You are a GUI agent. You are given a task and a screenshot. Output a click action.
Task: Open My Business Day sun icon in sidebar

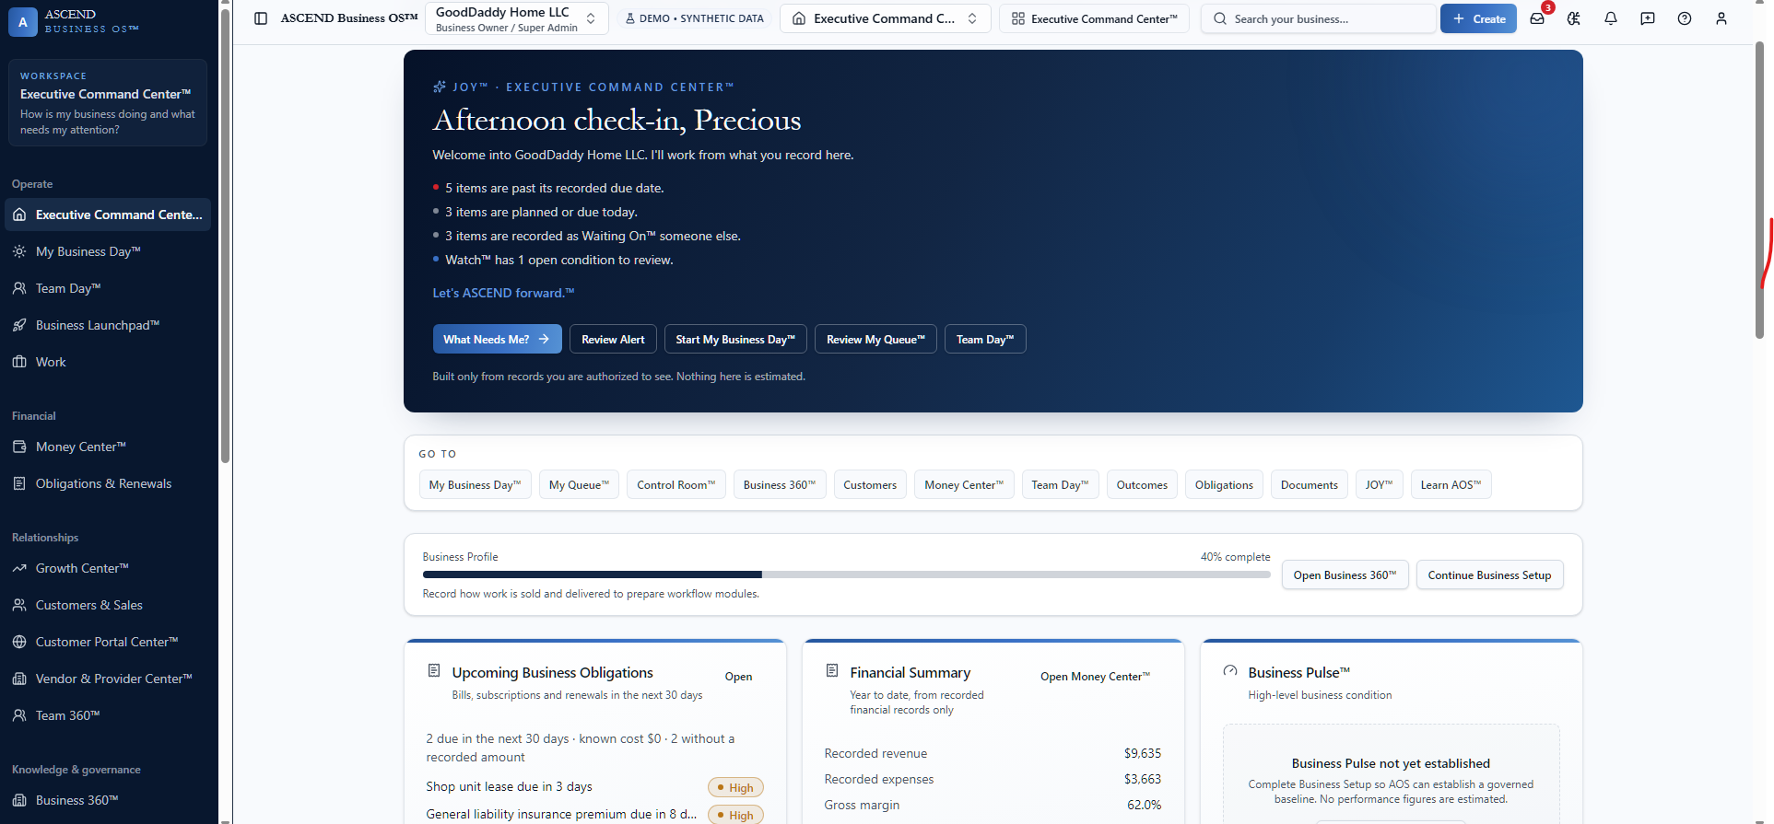point(19,251)
